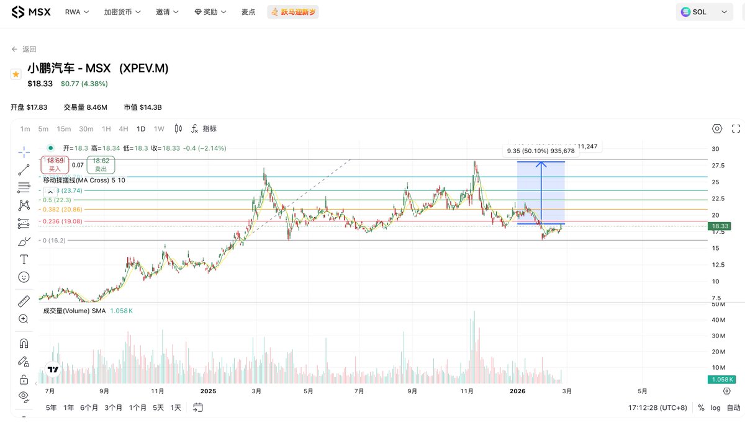
Task: Open timezone selector 17:12:28 (UTC+8)
Action: pyautogui.click(x=659, y=407)
